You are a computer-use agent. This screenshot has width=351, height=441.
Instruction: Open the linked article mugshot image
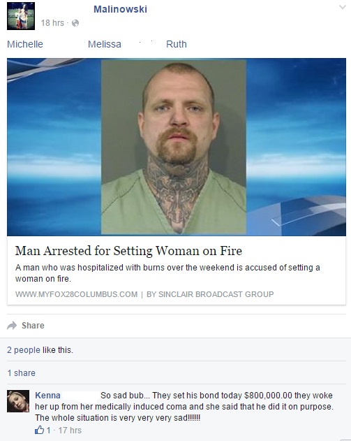(x=177, y=147)
